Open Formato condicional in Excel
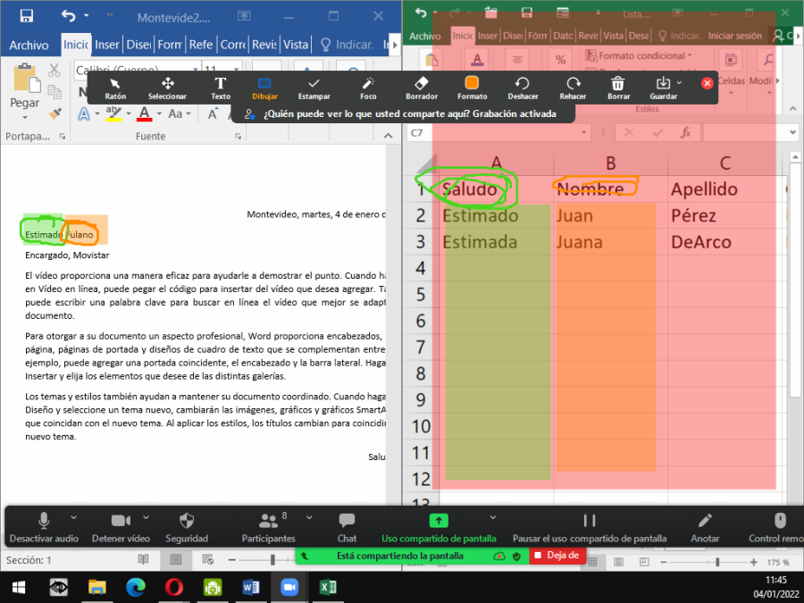The image size is (804, 603). tap(639, 55)
